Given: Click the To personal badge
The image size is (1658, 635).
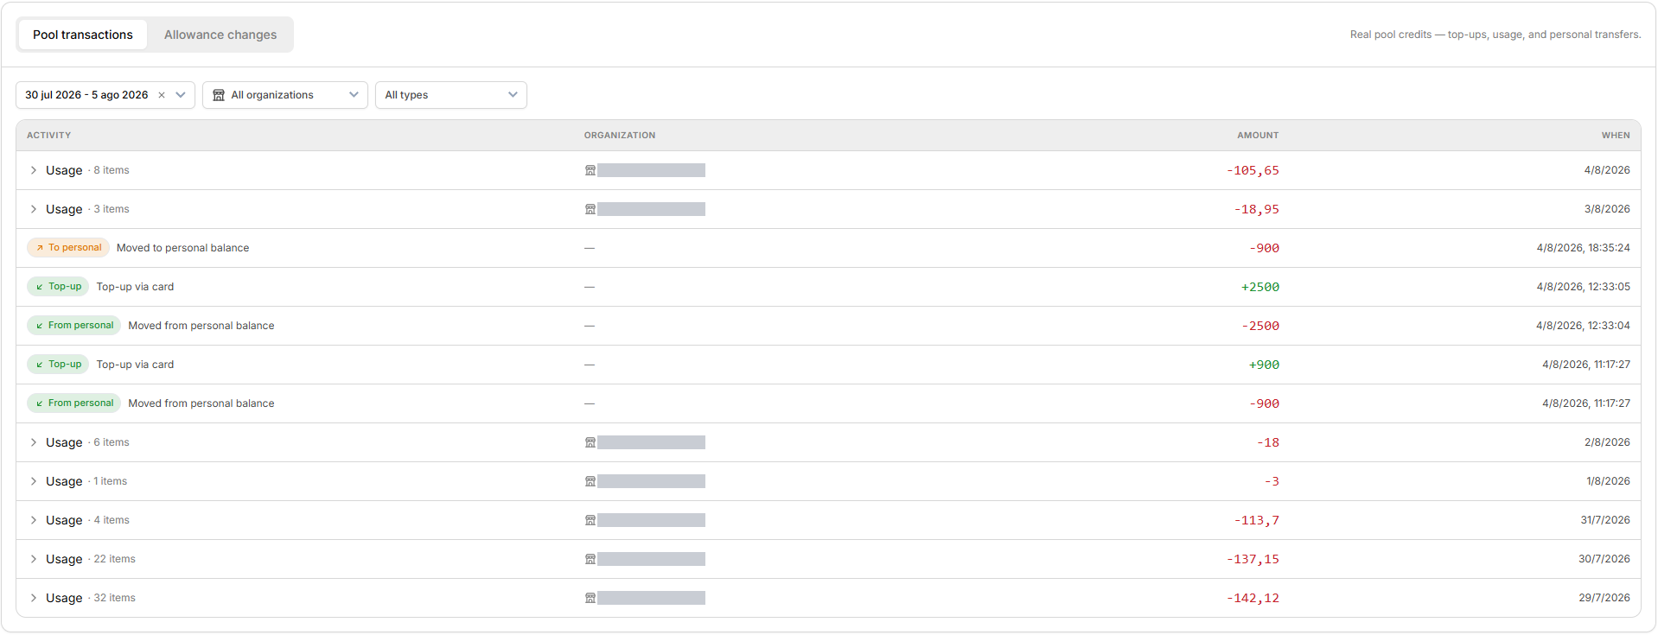Looking at the screenshot, I should [x=68, y=248].
